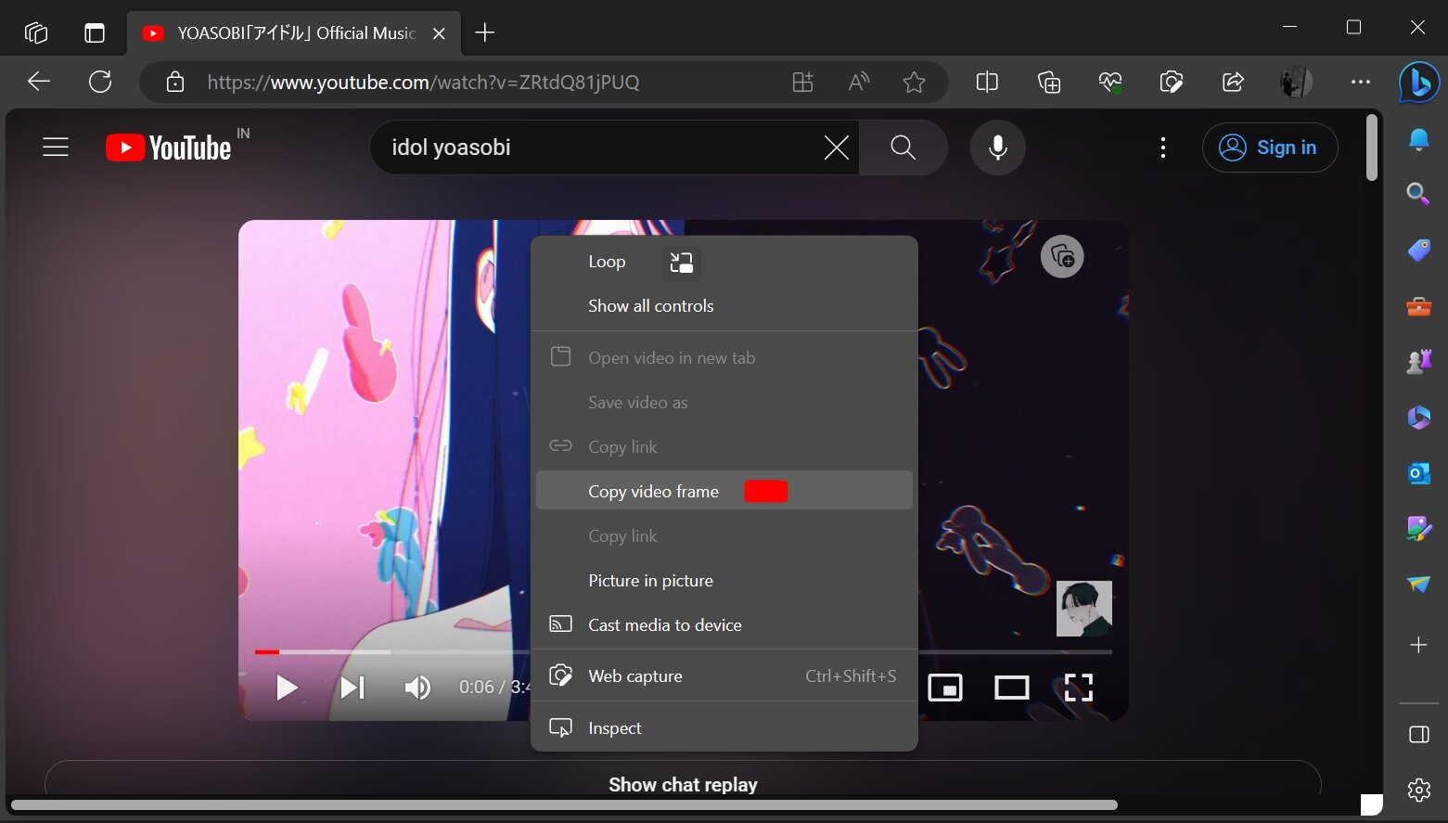Open Outlook in the sidebar
Screen dimensions: 1448x823
[x=1418, y=473]
